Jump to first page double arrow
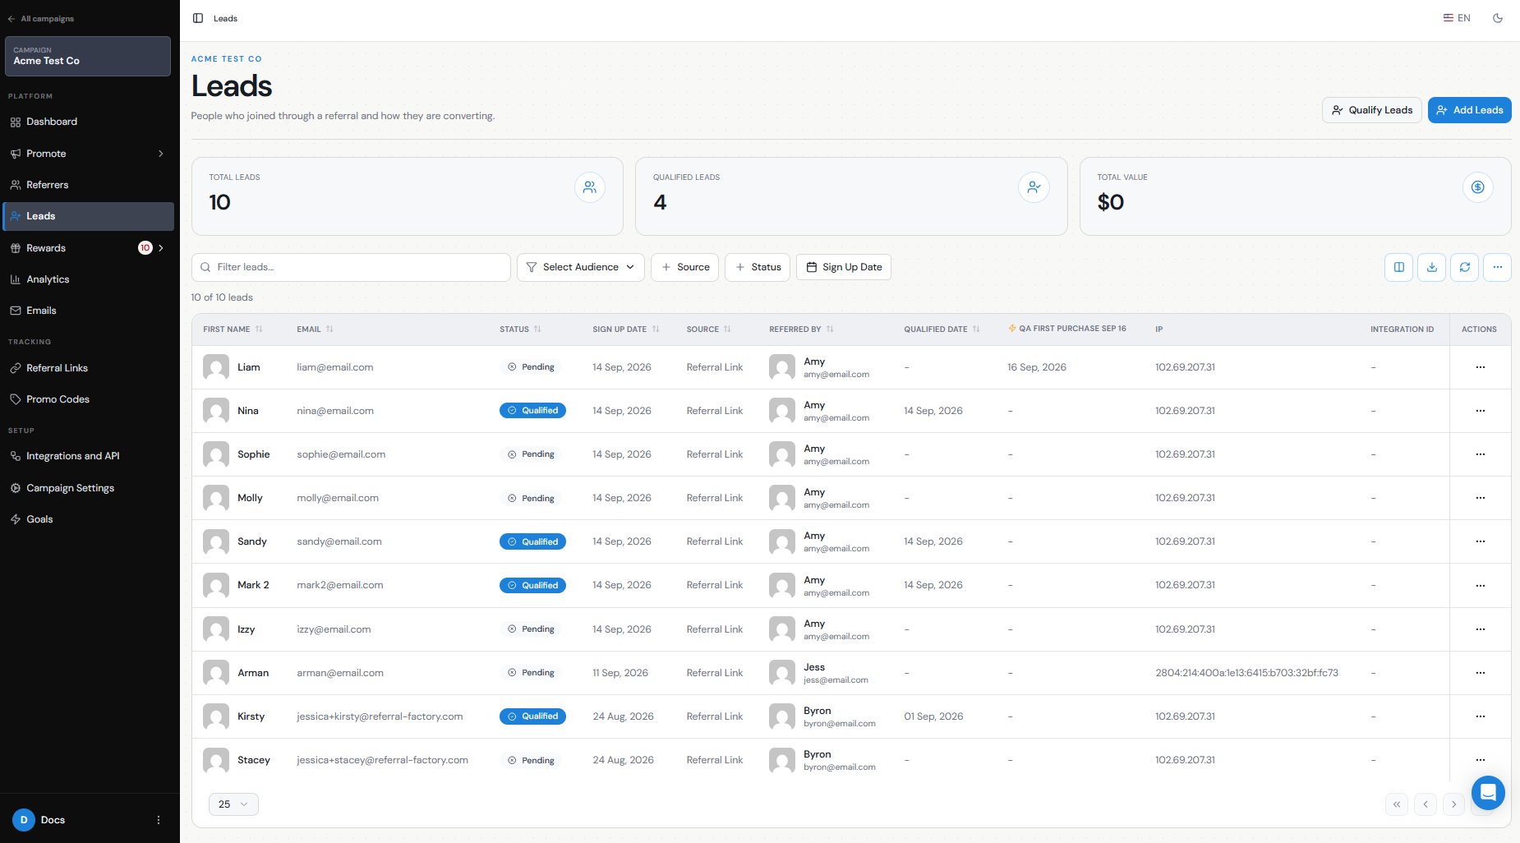1520x843 pixels. pyautogui.click(x=1396, y=804)
